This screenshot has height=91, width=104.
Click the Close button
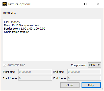tap(70, 85)
